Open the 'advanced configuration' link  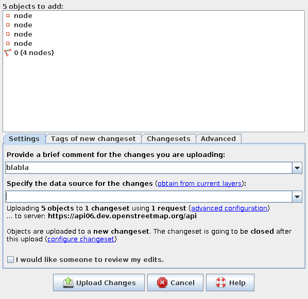[x=229, y=208]
